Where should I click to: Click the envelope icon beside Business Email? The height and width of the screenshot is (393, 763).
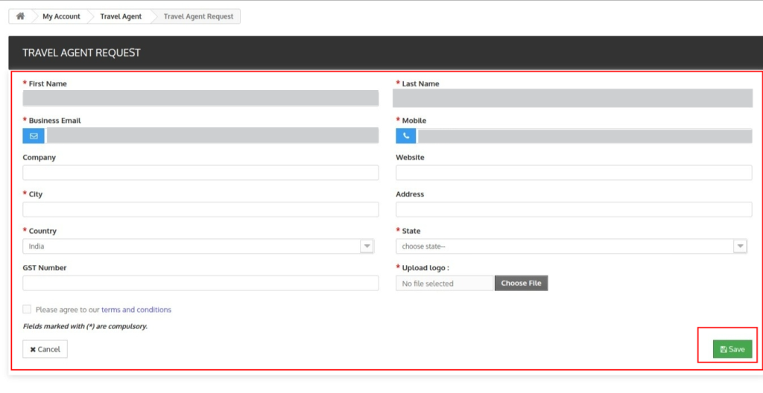(x=34, y=136)
